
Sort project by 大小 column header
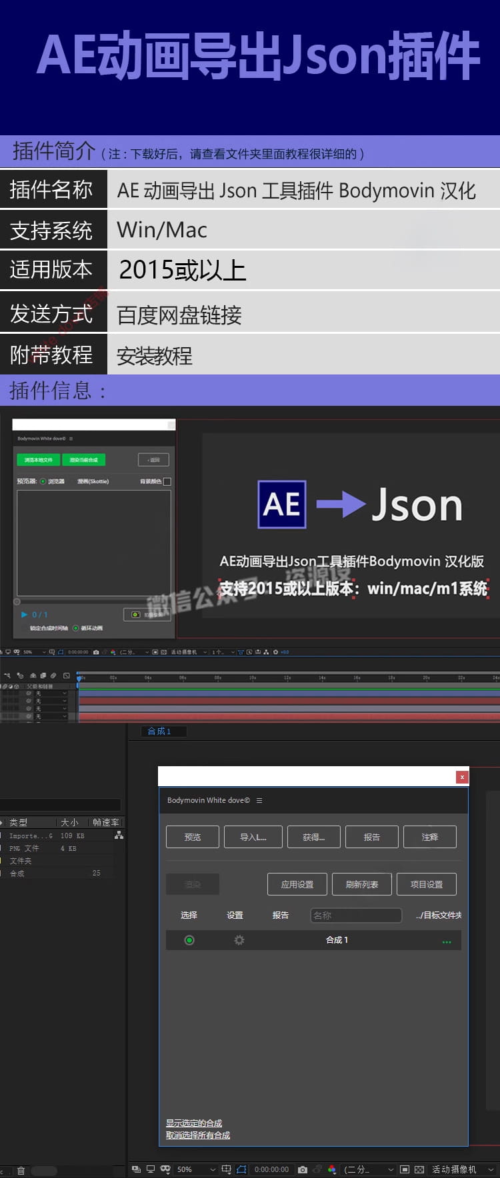coord(70,822)
